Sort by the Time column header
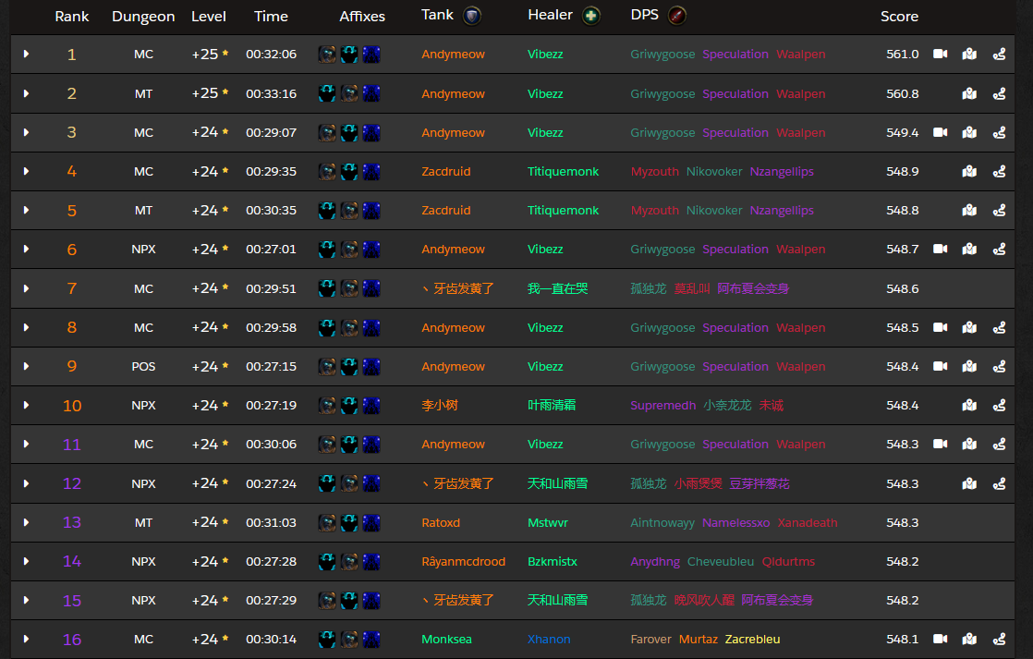Viewport: 1033px width, 659px height. pyautogui.click(x=271, y=17)
